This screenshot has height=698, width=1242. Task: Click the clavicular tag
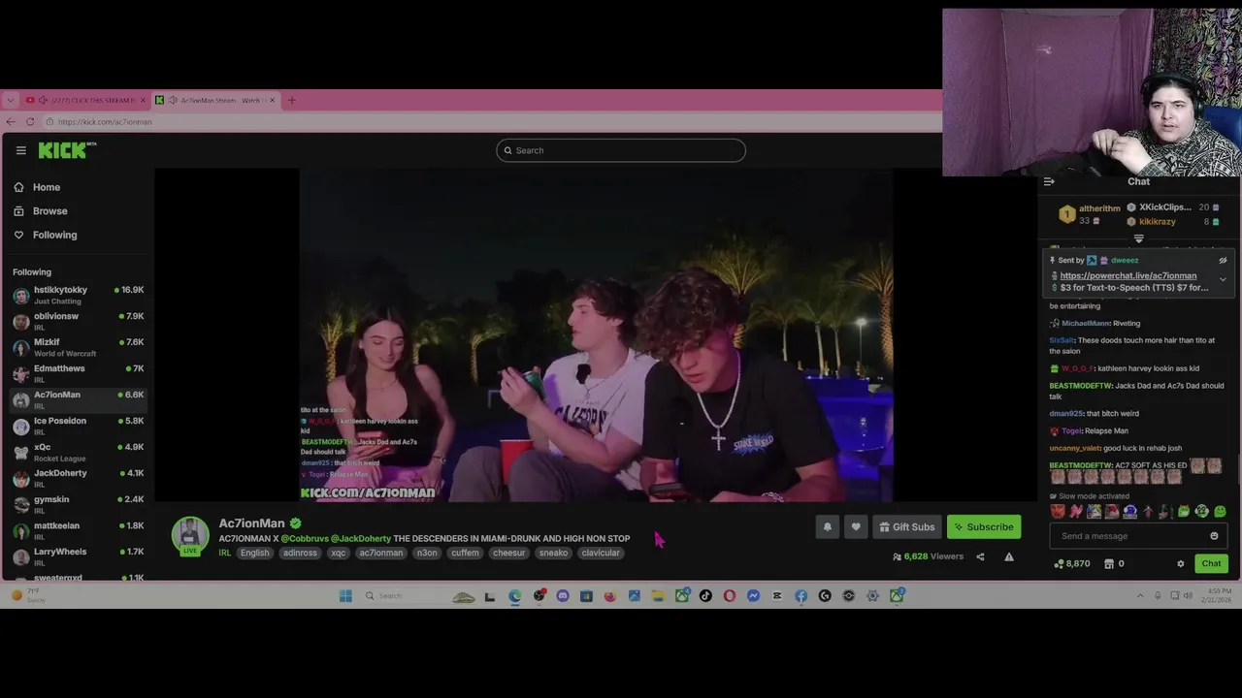(x=601, y=553)
